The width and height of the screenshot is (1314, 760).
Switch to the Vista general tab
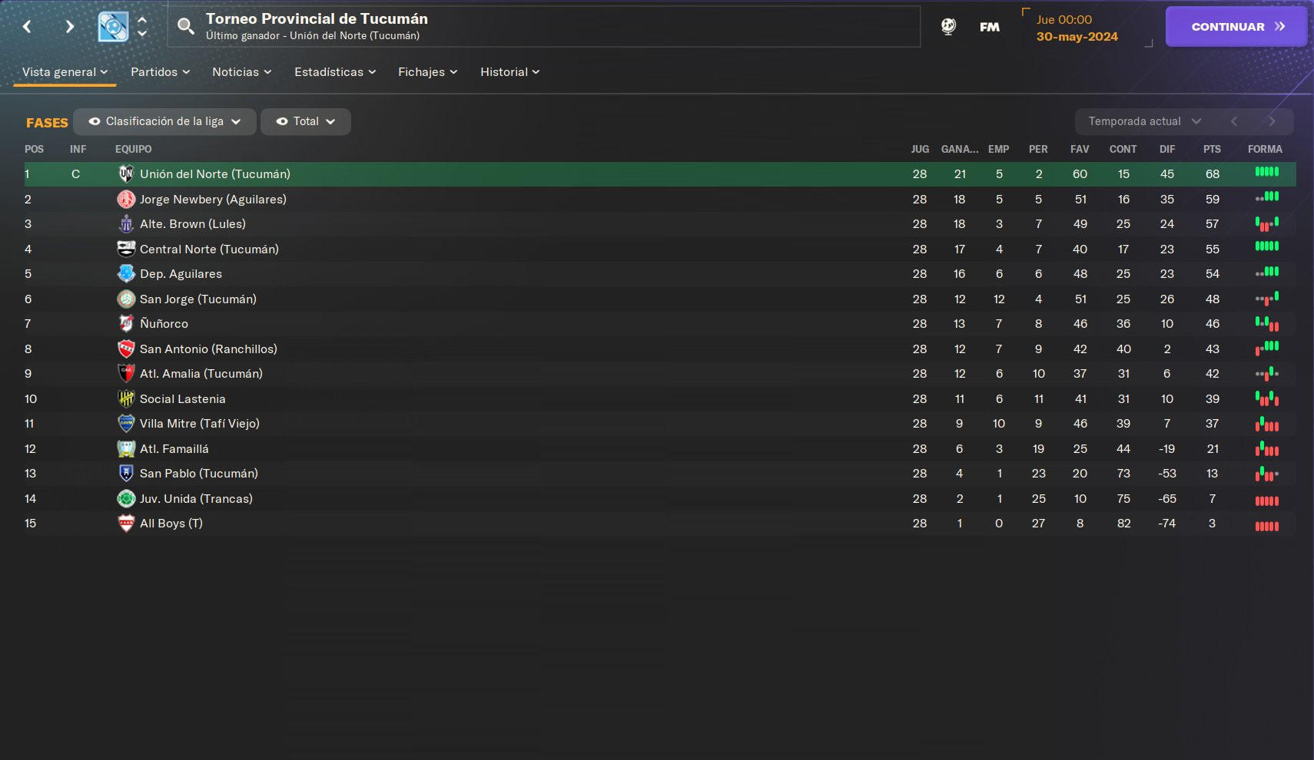[65, 72]
